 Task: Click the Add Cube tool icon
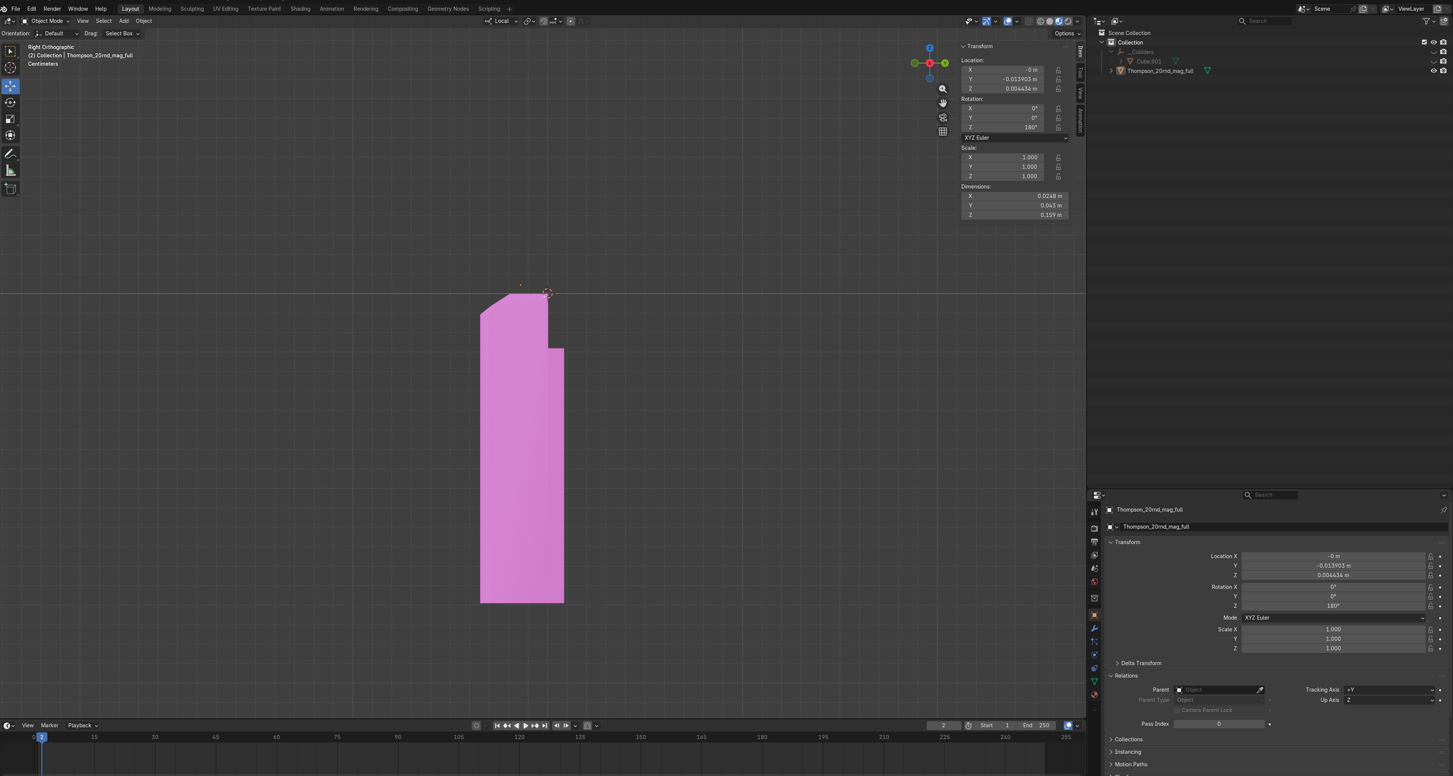tap(10, 189)
